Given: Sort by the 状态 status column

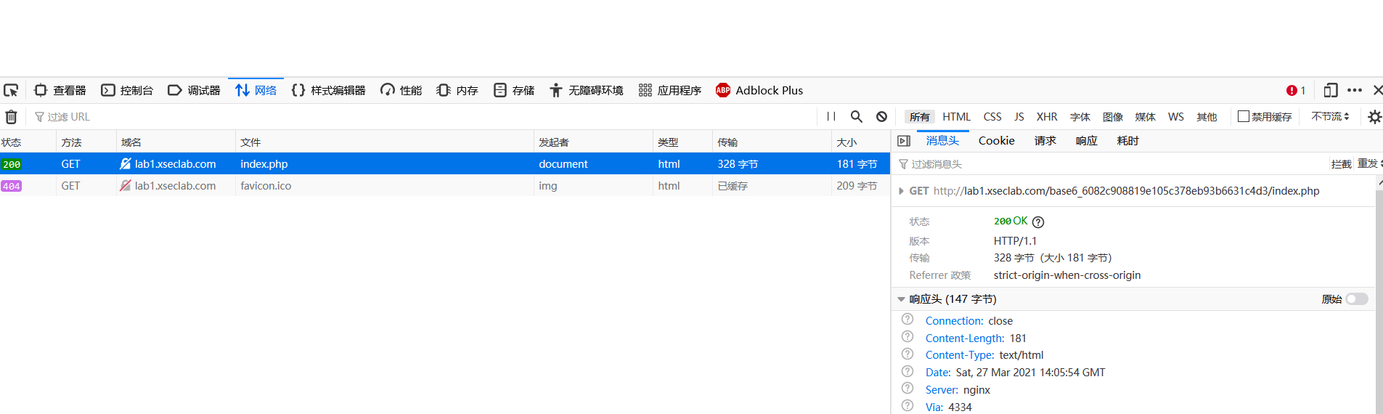Looking at the screenshot, I should tap(28, 142).
